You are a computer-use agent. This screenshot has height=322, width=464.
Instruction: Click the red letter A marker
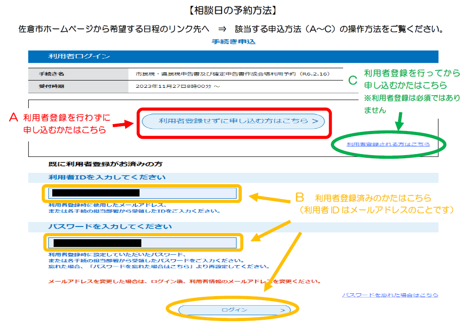click(14, 118)
